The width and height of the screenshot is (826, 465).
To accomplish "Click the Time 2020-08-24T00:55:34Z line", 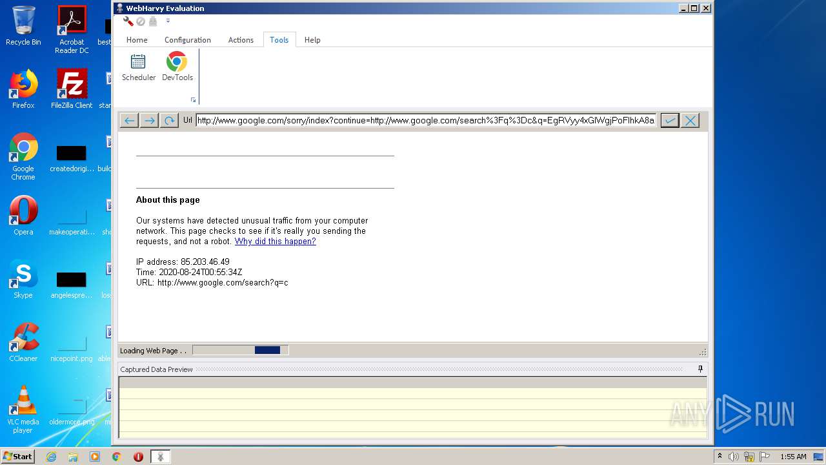I will tap(189, 273).
